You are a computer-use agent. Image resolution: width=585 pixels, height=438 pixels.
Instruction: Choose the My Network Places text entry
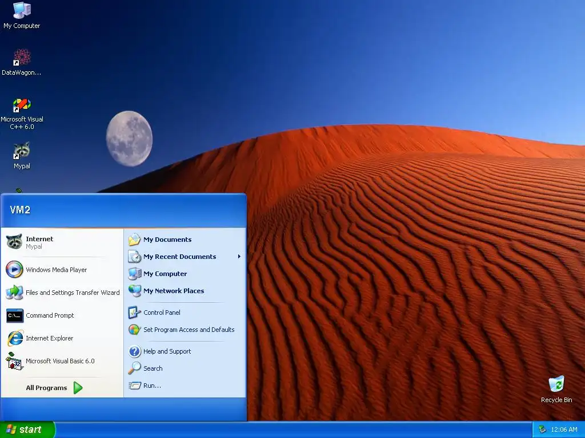coord(174,291)
